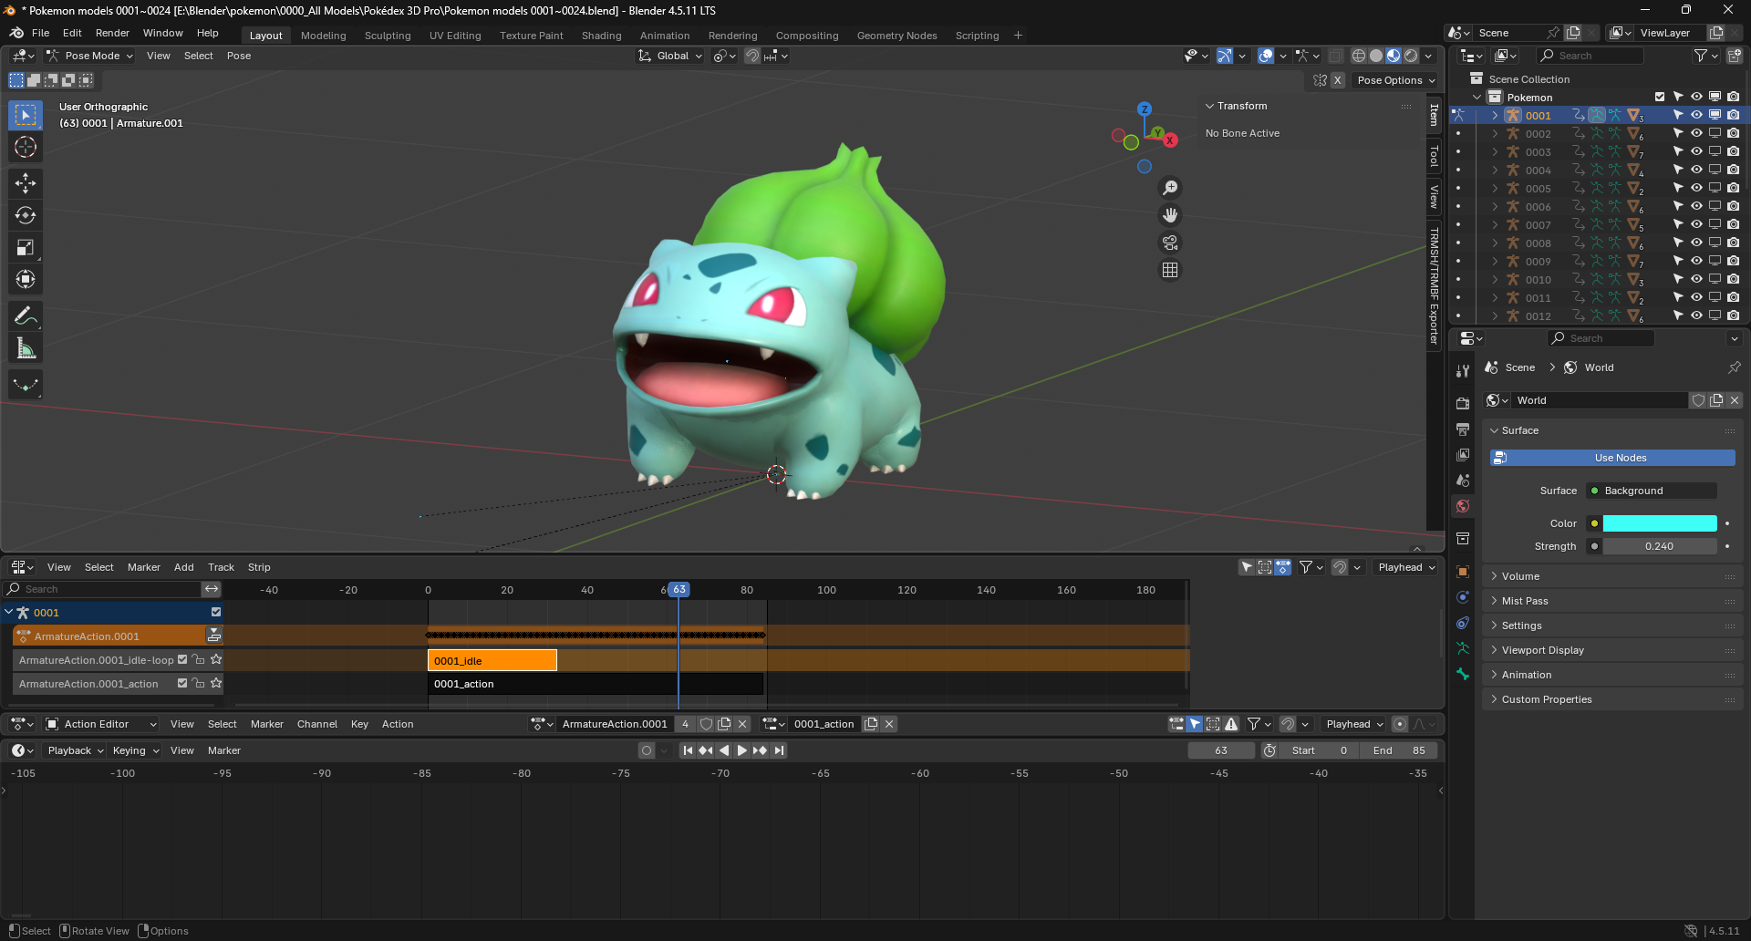Click the cyan world Color swatch
Image resolution: width=1751 pixels, height=941 pixels.
1660,523
